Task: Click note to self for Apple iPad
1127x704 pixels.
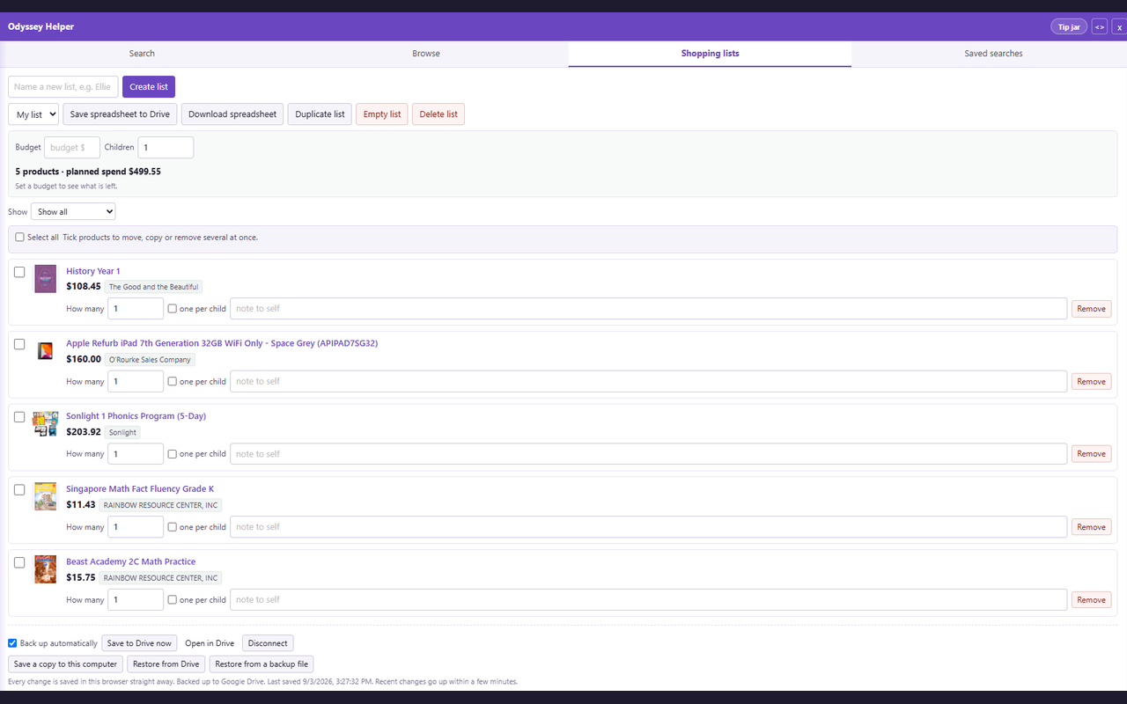Action: click(x=649, y=382)
